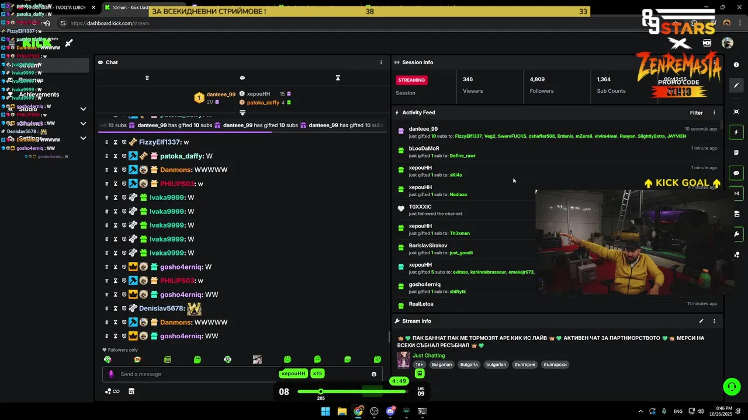Open Discord from taskbar
The image size is (748, 420).
click(390, 411)
